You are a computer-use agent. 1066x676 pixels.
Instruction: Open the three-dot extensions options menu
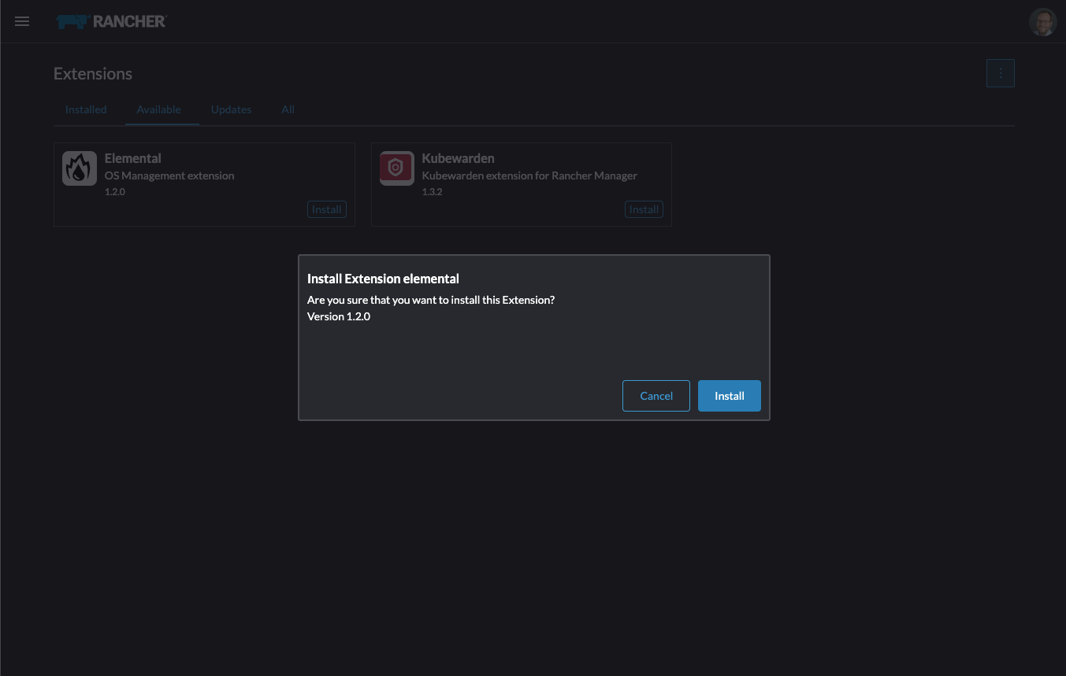[x=1000, y=73]
